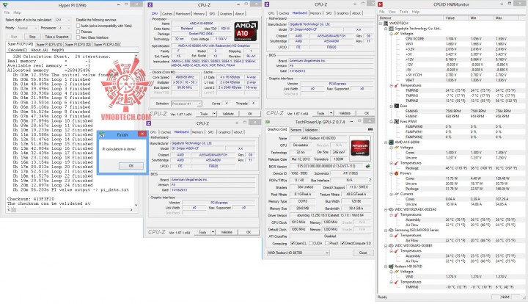Collapse the Fans PWM node in HWMonitor
The width and height of the screenshot is (528, 304).
click(392, 121)
